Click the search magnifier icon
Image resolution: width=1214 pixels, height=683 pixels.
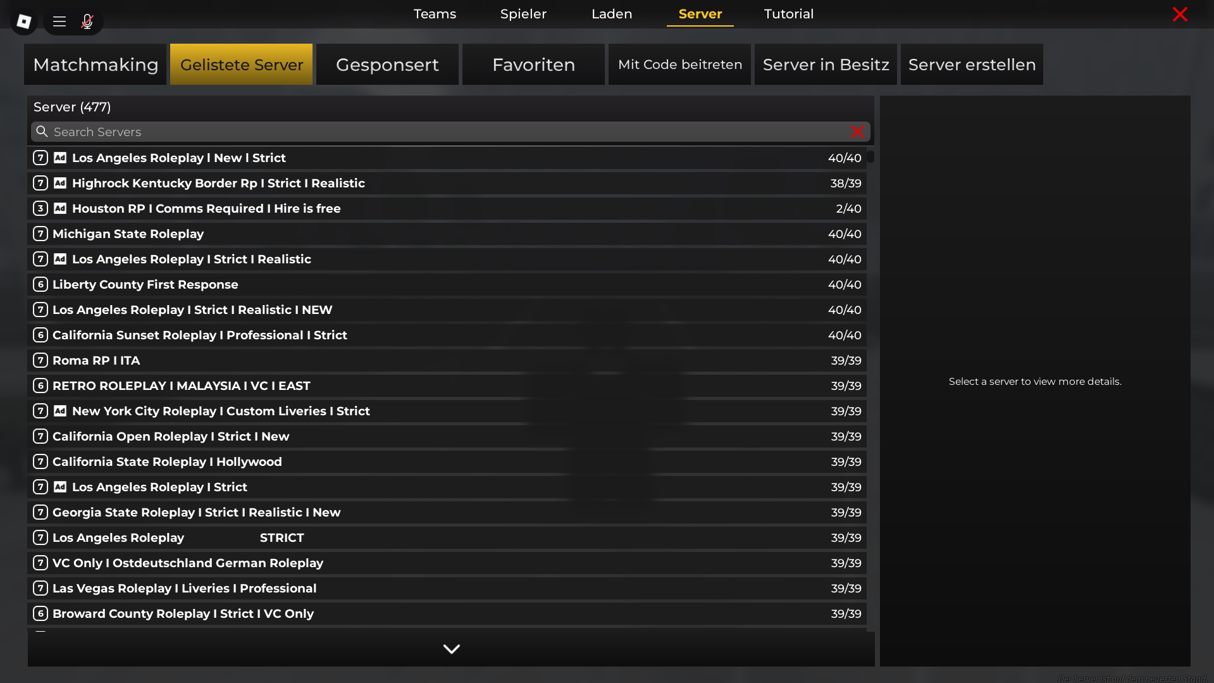(42, 132)
